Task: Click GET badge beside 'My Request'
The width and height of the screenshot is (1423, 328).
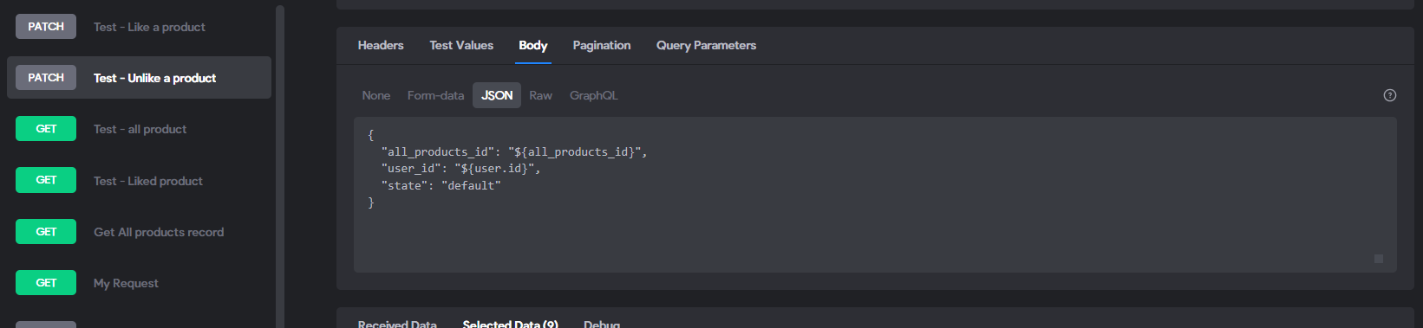Action: [46, 283]
